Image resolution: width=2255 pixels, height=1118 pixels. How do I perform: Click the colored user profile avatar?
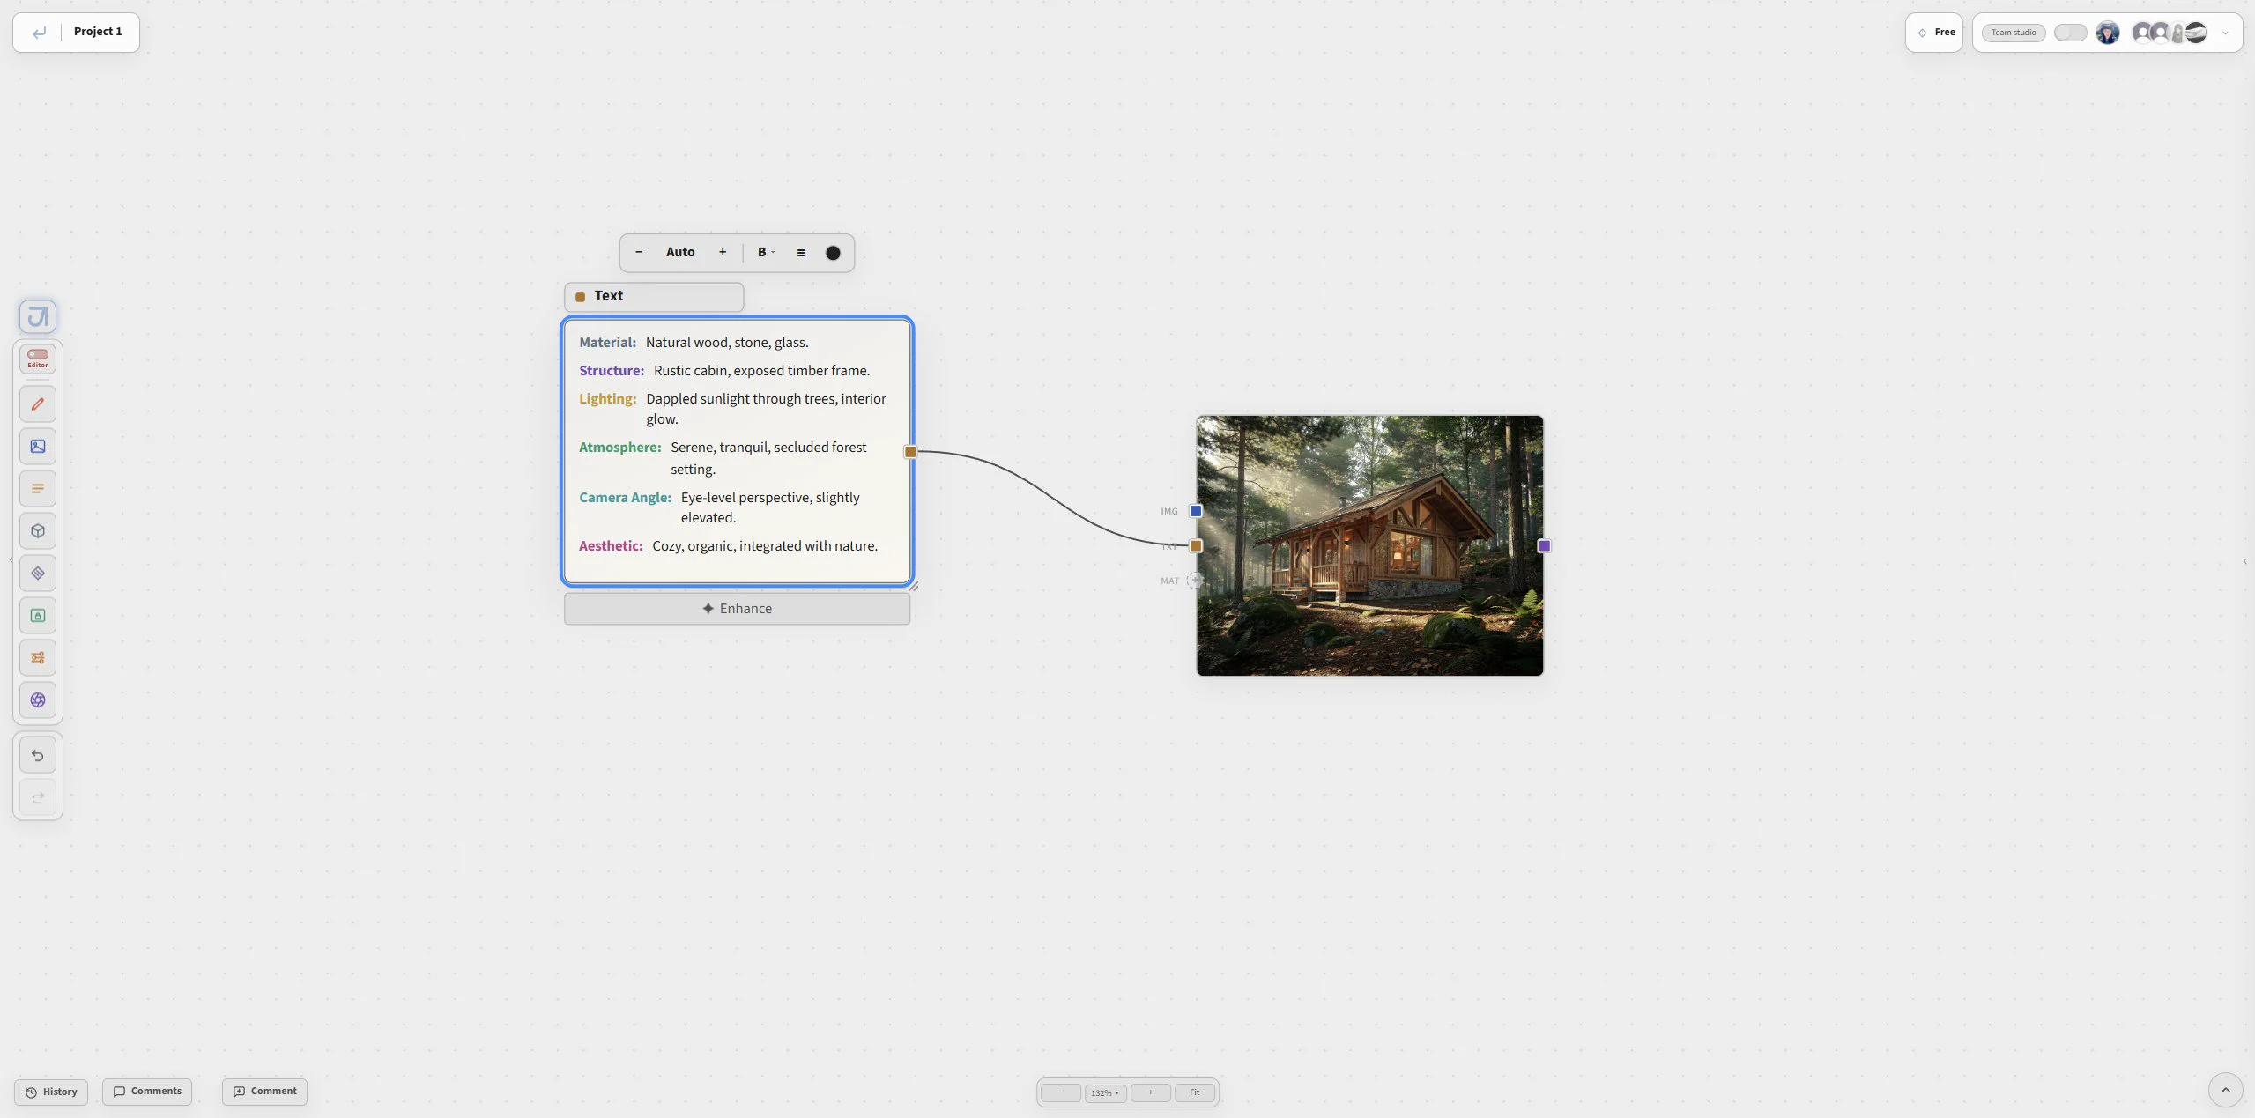(x=2107, y=33)
